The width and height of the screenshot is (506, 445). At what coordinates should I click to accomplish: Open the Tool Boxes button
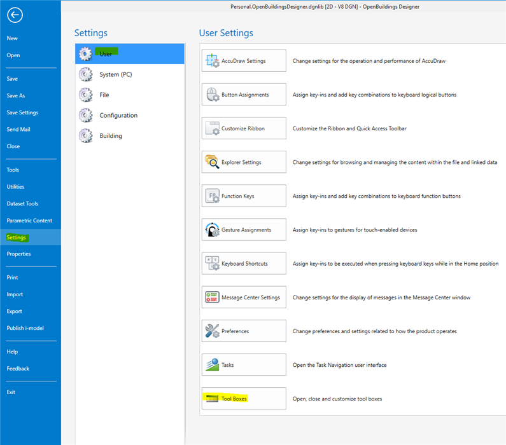pyautogui.click(x=244, y=399)
